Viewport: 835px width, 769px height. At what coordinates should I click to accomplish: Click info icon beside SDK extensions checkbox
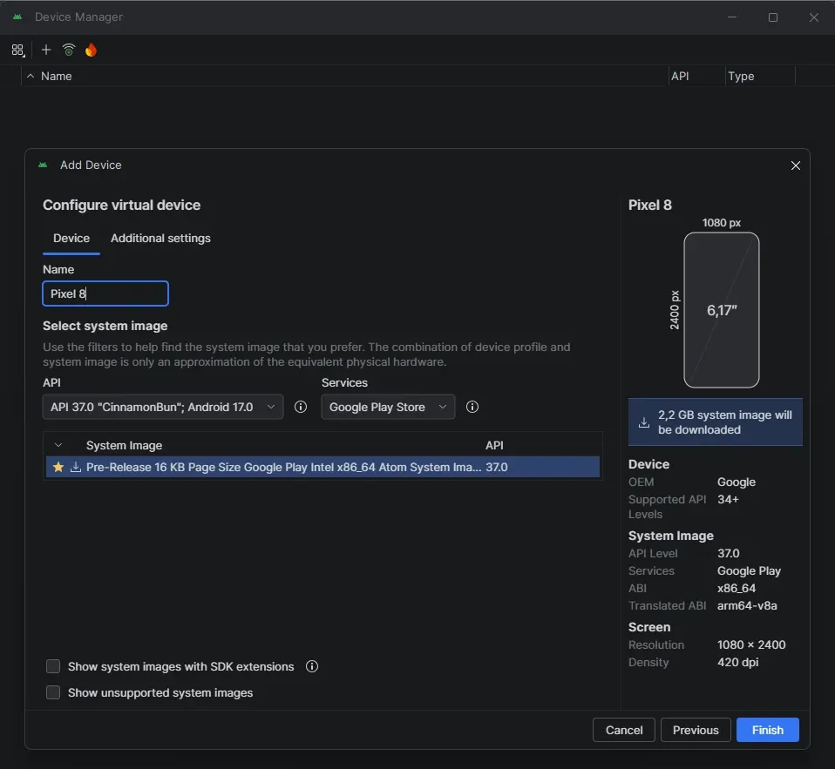(312, 666)
